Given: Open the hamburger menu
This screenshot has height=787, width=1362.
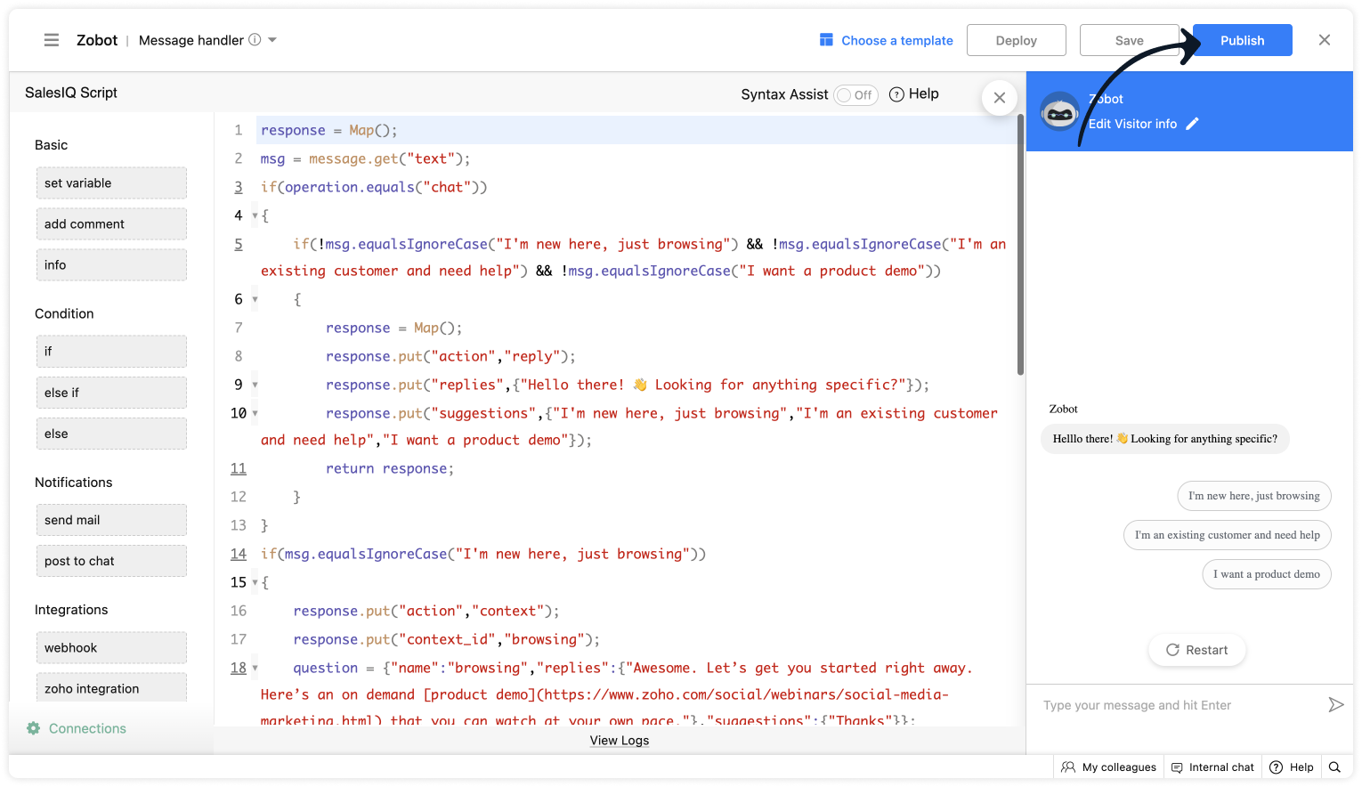Looking at the screenshot, I should pos(52,40).
